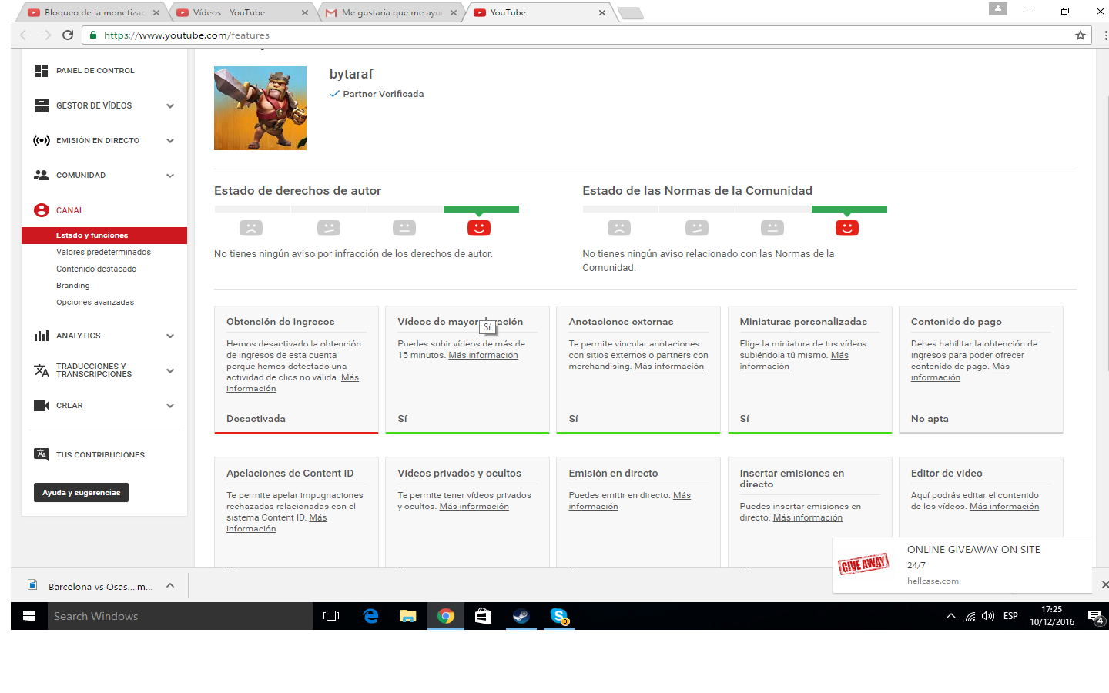Open the Action Center notifications icon
Image resolution: width=1109 pixels, height=693 pixels.
click(1095, 616)
